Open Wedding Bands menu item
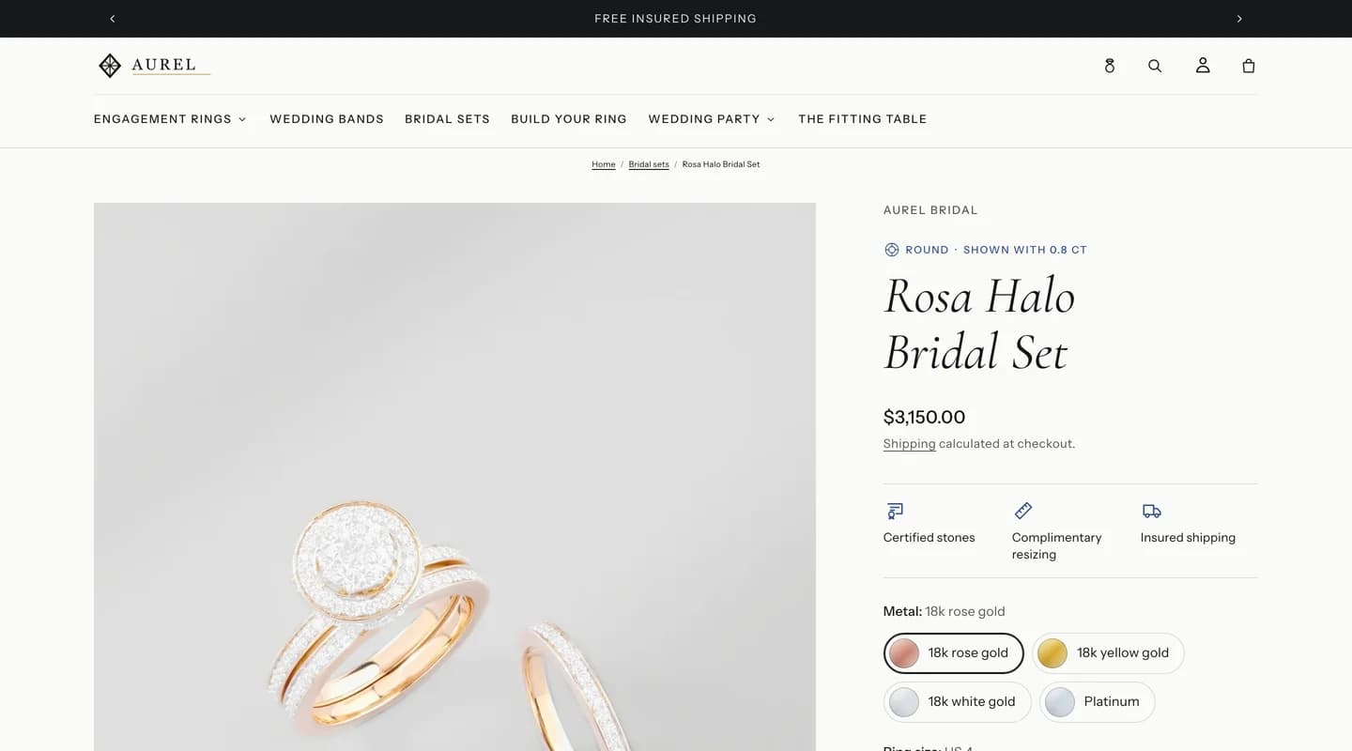Image resolution: width=1352 pixels, height=751 pixels. pyautogui.click(x=327, y=119)
